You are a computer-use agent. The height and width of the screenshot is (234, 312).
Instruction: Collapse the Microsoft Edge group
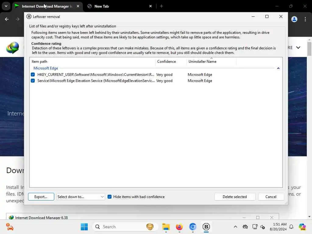(278, 68)
